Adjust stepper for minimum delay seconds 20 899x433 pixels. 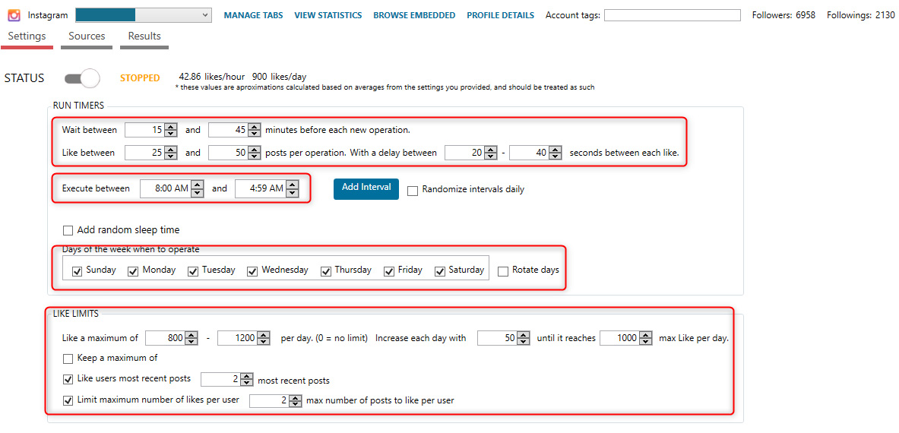[x=491, y=153]
